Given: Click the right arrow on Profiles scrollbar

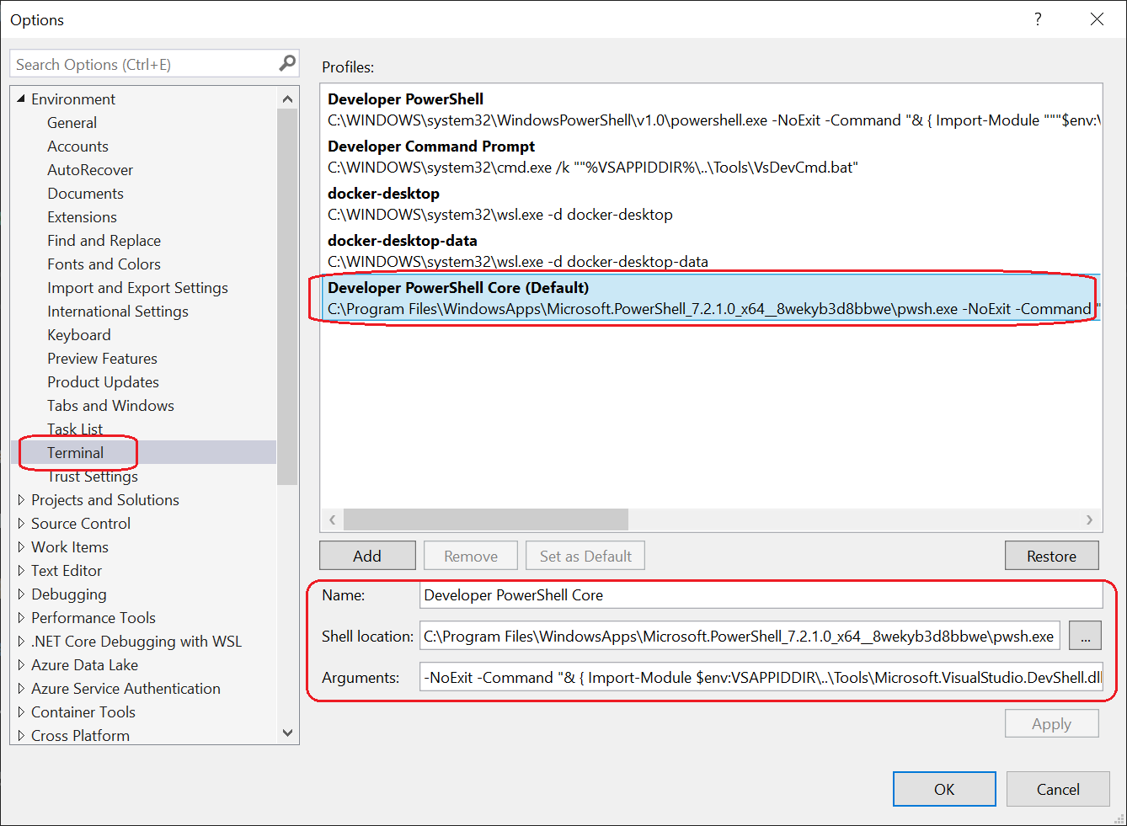Looking at the screenshot, I should pos(1089,520).
